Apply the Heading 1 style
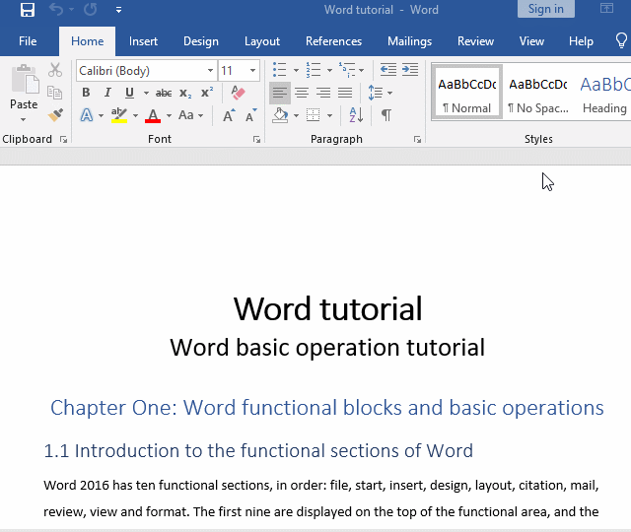 pyautogui.click(x=605, y=93)
